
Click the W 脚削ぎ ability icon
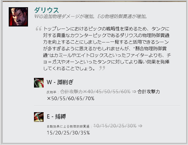click(39, 83)
